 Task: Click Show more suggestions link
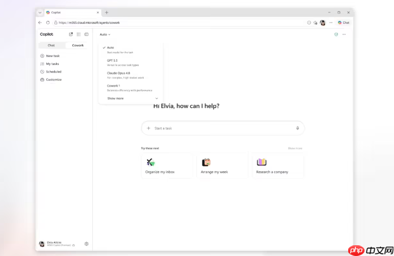pyautogui.click(x=295, y=149)
